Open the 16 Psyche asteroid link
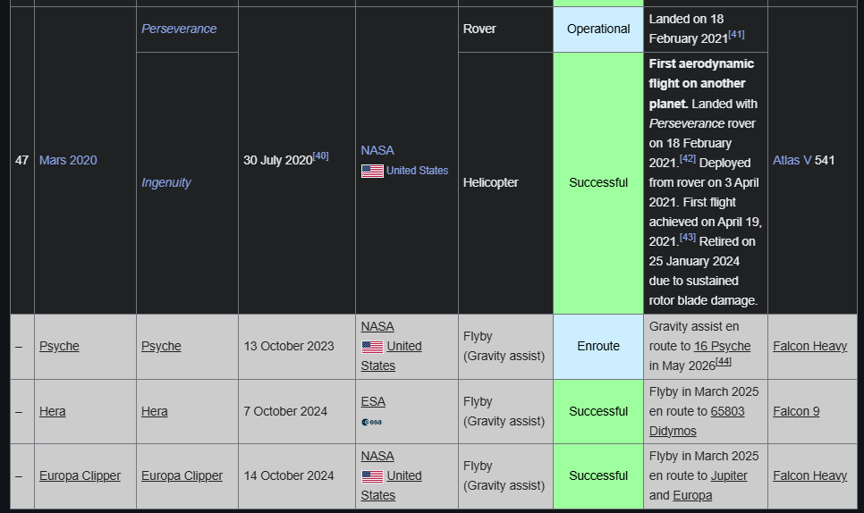Viewport: 864px width, 513px height. pyautogui.click(x=722, y=346)
